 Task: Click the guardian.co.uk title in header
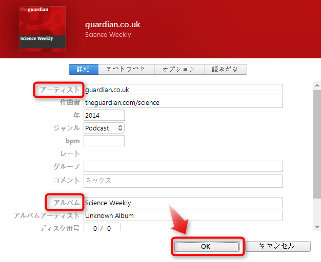[113, 25]
